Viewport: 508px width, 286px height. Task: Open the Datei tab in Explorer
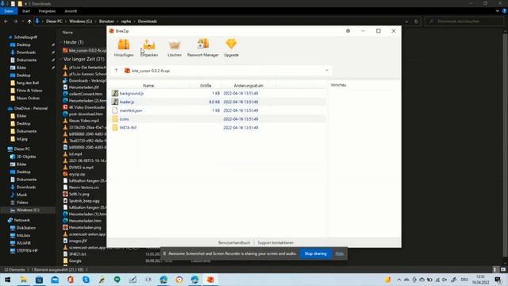[9, 11]
